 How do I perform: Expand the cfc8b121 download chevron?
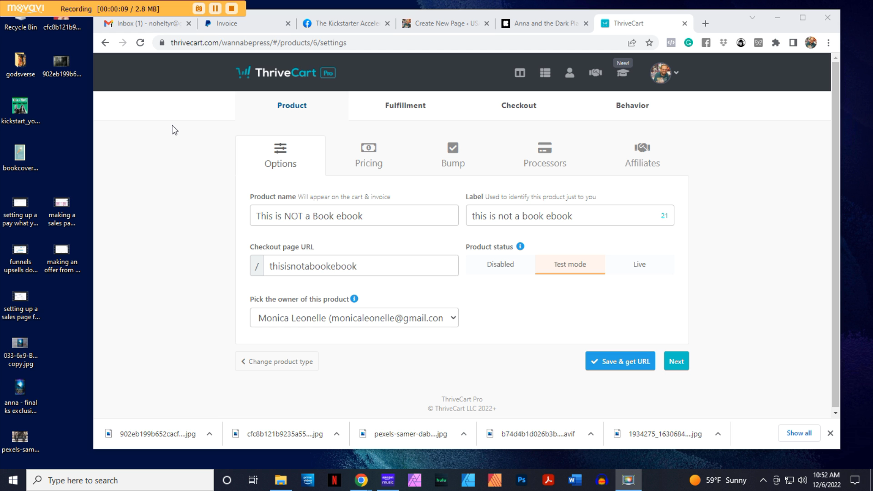pyautogui.click(x=337, y=434)
